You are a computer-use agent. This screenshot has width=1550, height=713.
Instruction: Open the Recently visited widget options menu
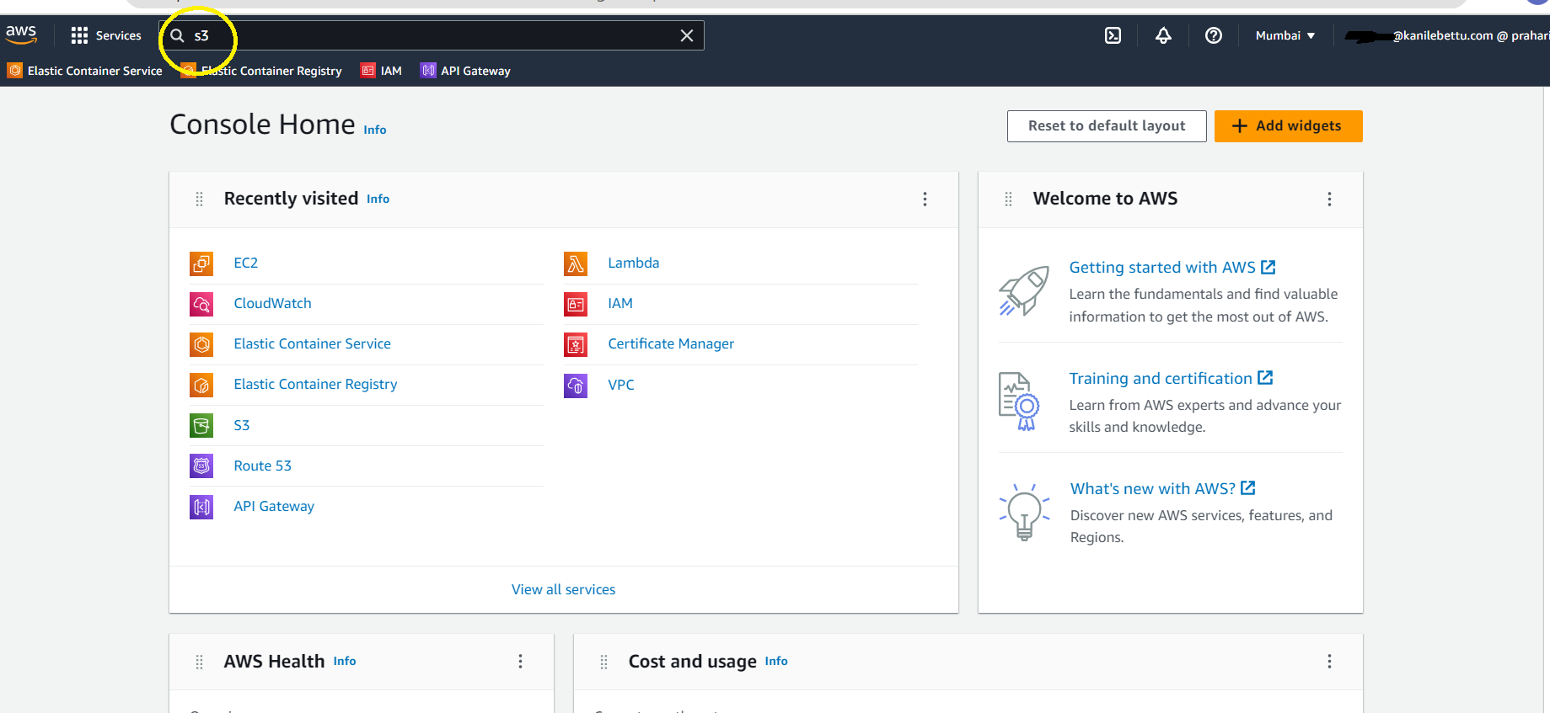click(x=925, y=199)
